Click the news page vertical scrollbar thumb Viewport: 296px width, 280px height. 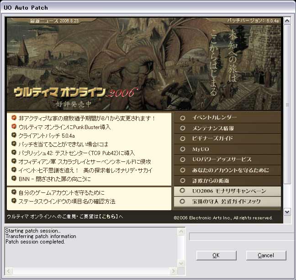coord(287,104)
